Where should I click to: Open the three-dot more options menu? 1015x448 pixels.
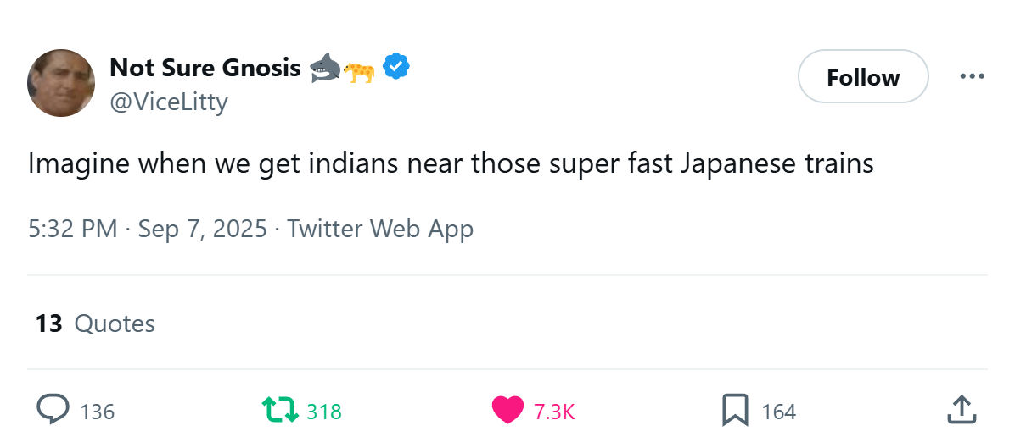click(x=972, y=76)
